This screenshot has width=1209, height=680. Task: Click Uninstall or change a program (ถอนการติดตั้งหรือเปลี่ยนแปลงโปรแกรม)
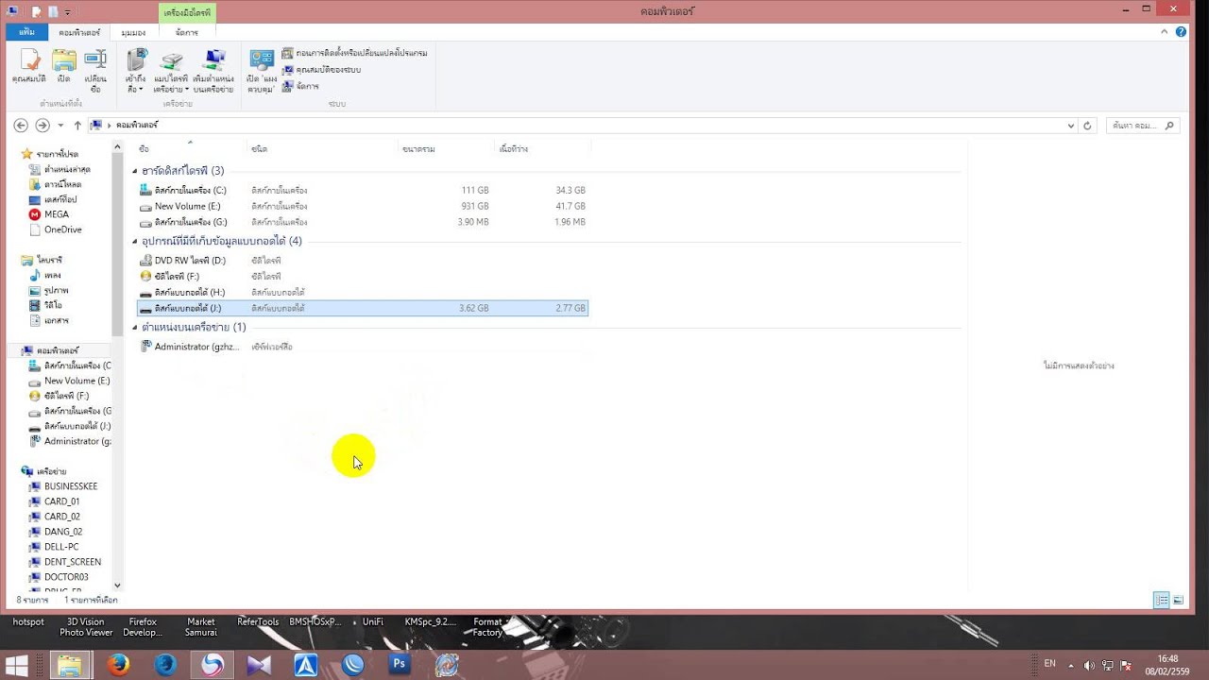tap(355, 53)
